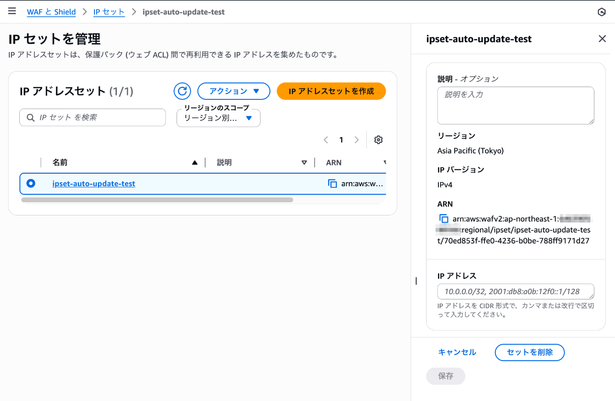Click the magnifier icon in the IP セット search box
This screenshot has height=401, width=615.
[30, 117]
